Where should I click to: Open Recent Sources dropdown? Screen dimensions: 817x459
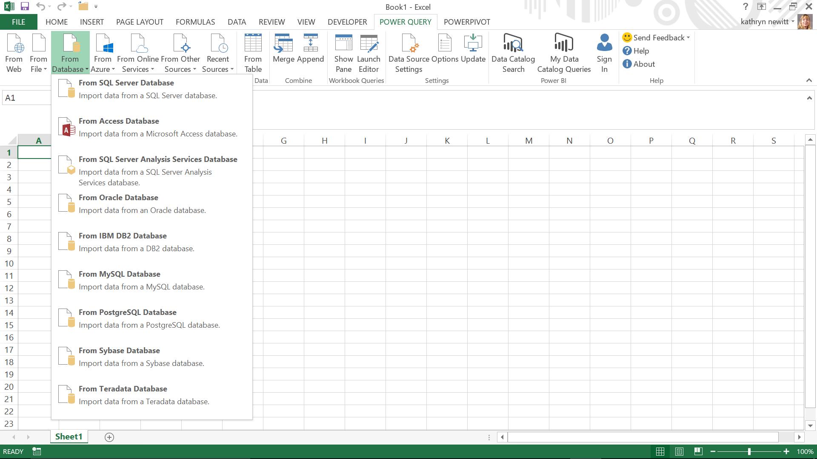(218, 53)
